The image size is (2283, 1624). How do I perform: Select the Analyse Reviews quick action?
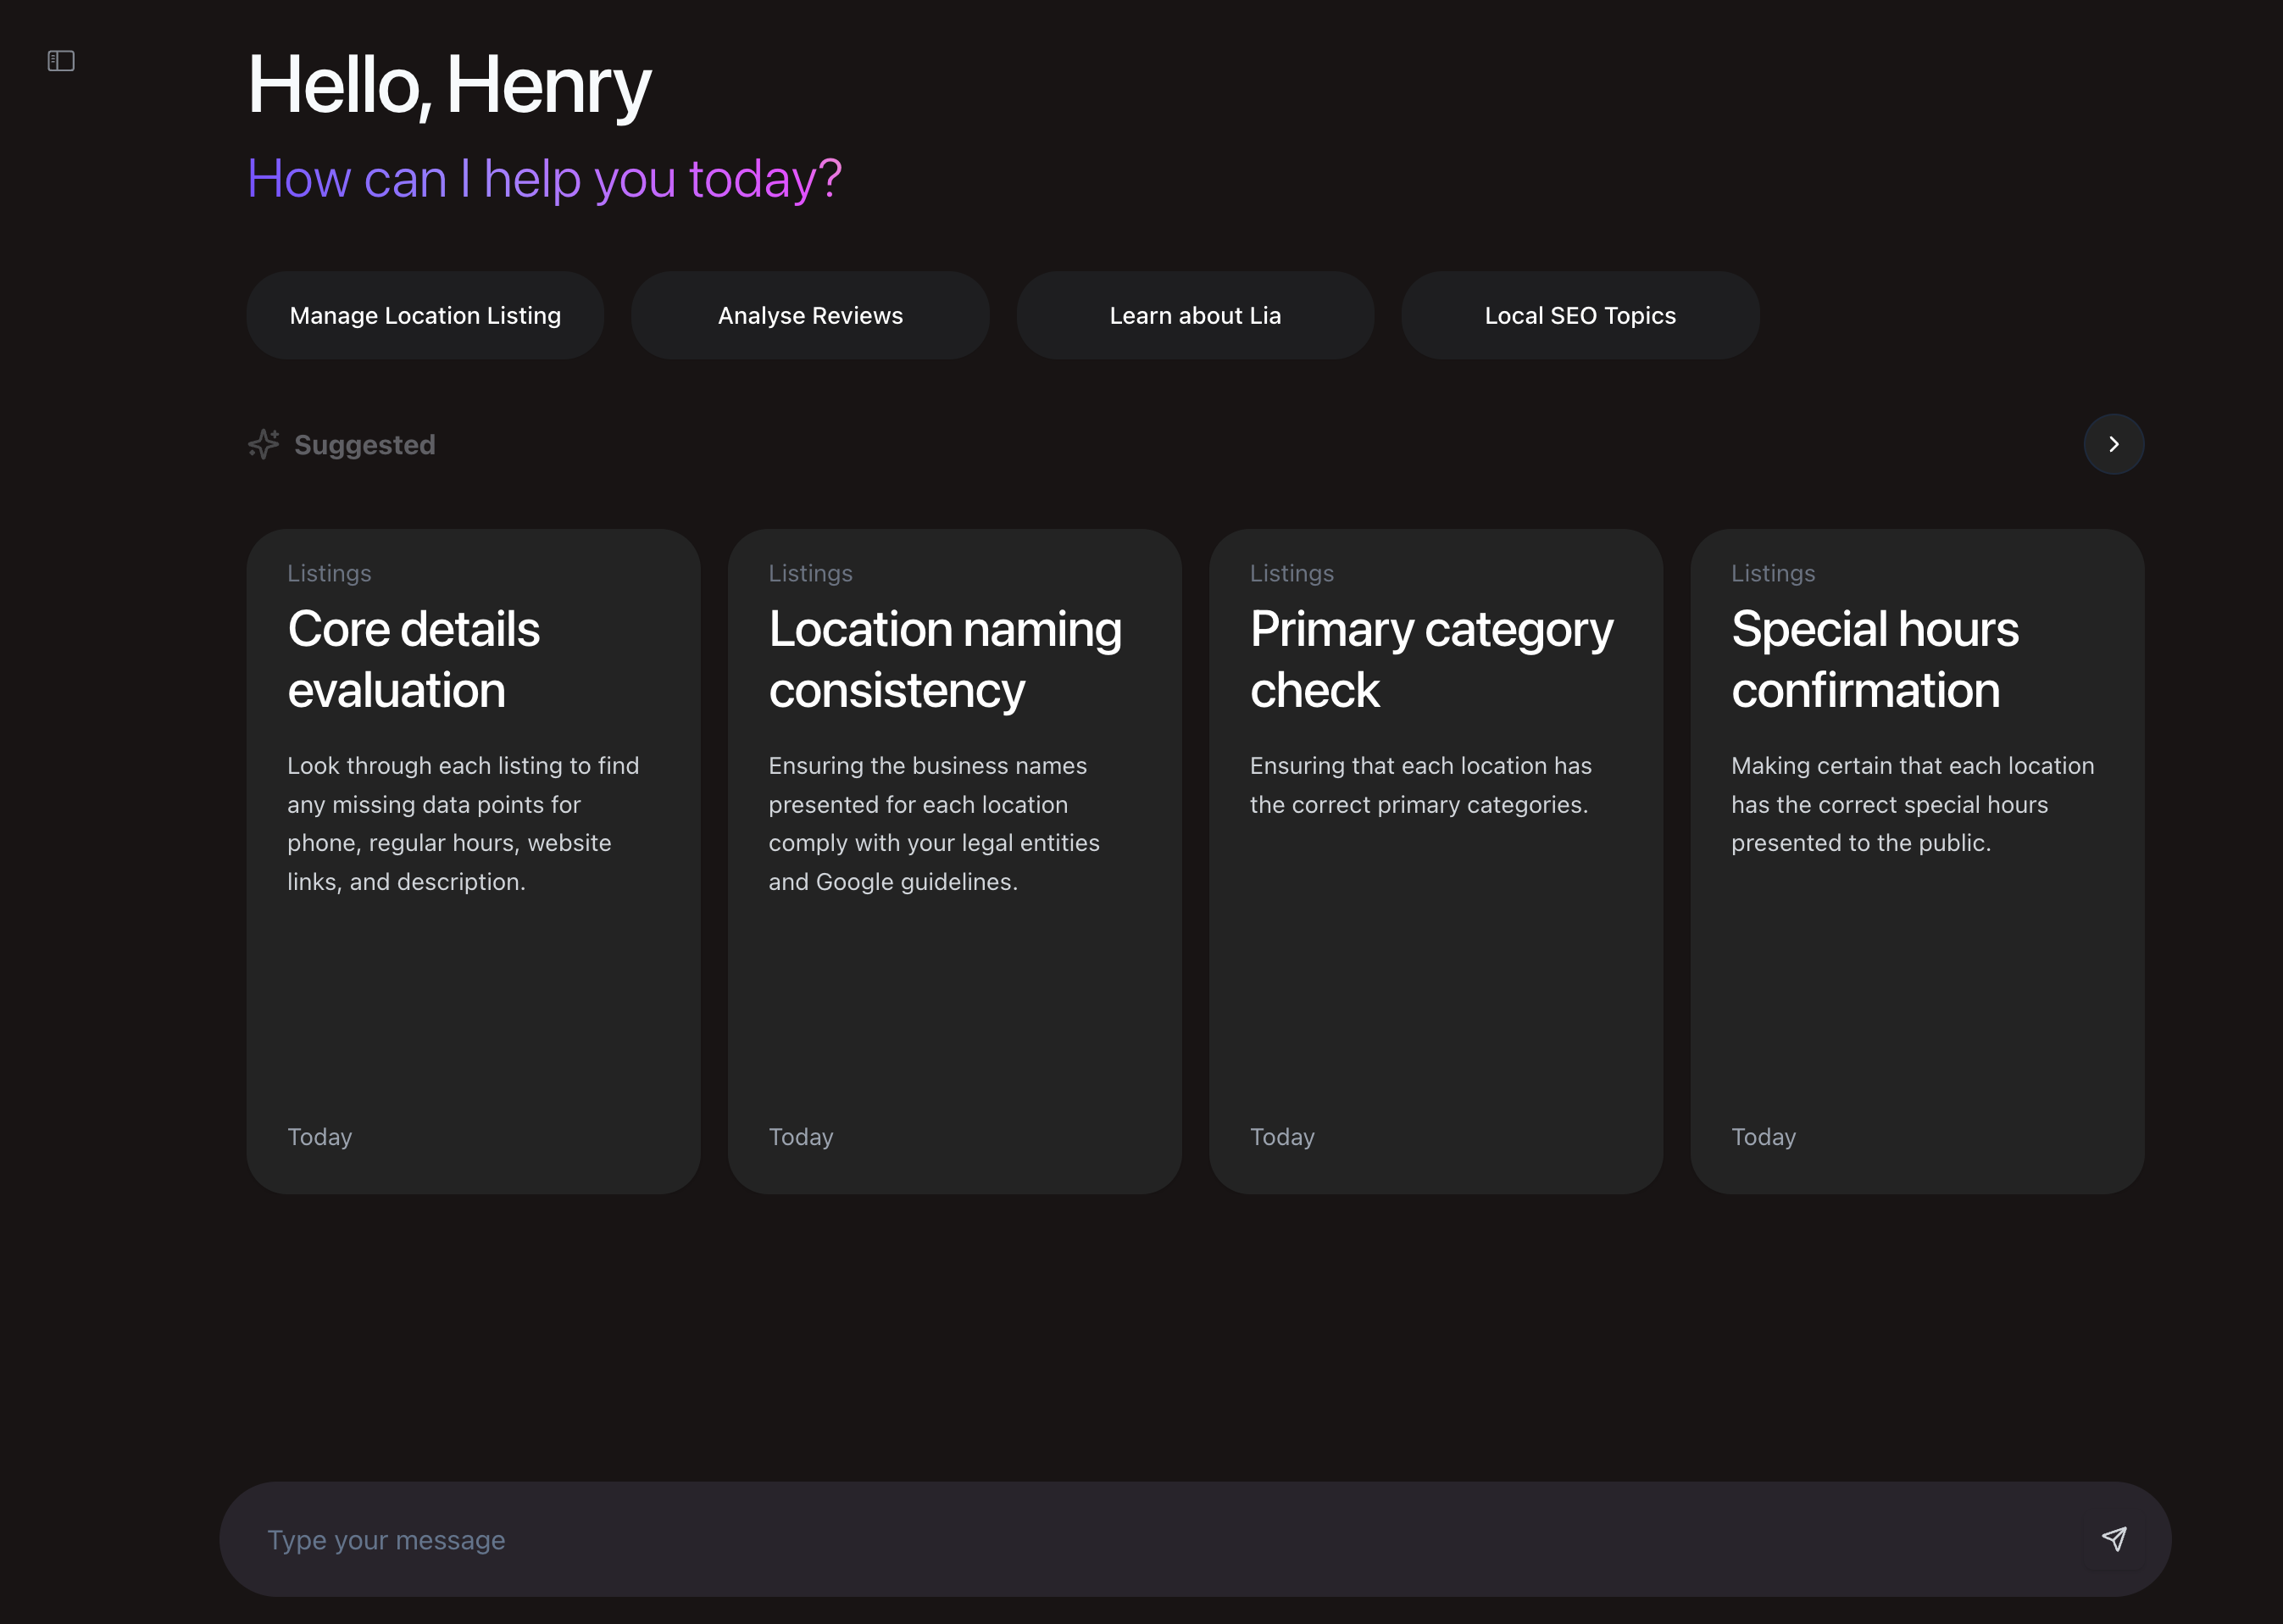pyautogui.click(x=809, y=315)
